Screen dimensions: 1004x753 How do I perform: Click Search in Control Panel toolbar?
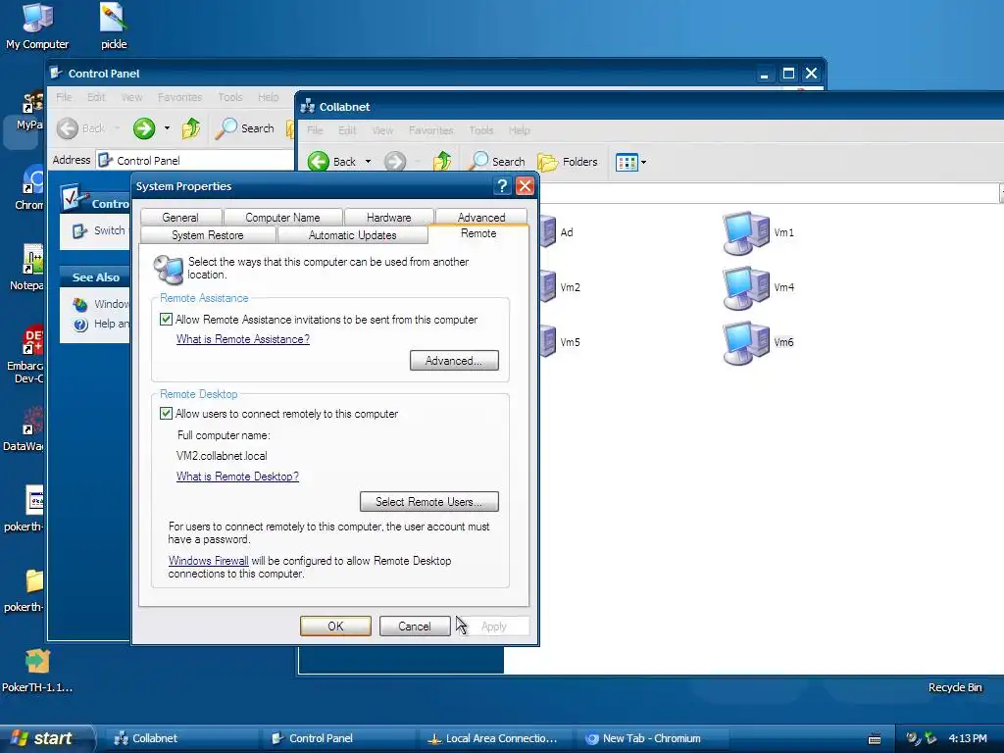click(244, 128)
